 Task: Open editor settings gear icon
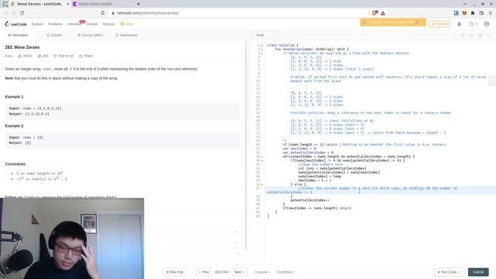pyautogui.click(x=480, y=35)
